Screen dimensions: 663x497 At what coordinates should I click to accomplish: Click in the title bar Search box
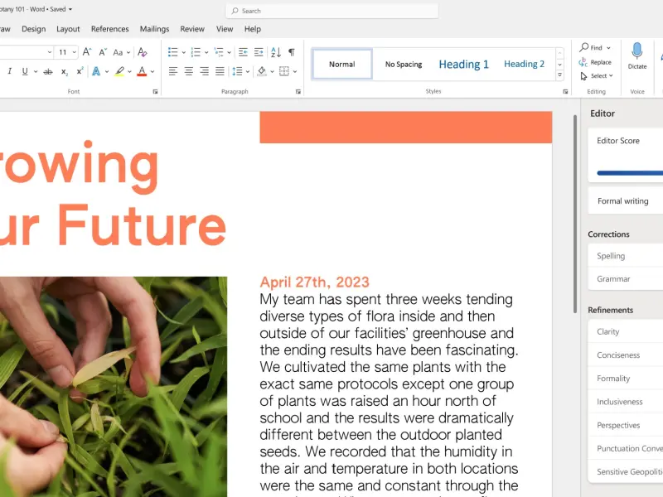click(x=332, y=11)
